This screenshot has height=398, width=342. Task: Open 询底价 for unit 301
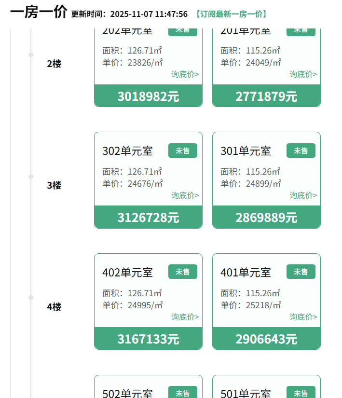click(303, 195)
